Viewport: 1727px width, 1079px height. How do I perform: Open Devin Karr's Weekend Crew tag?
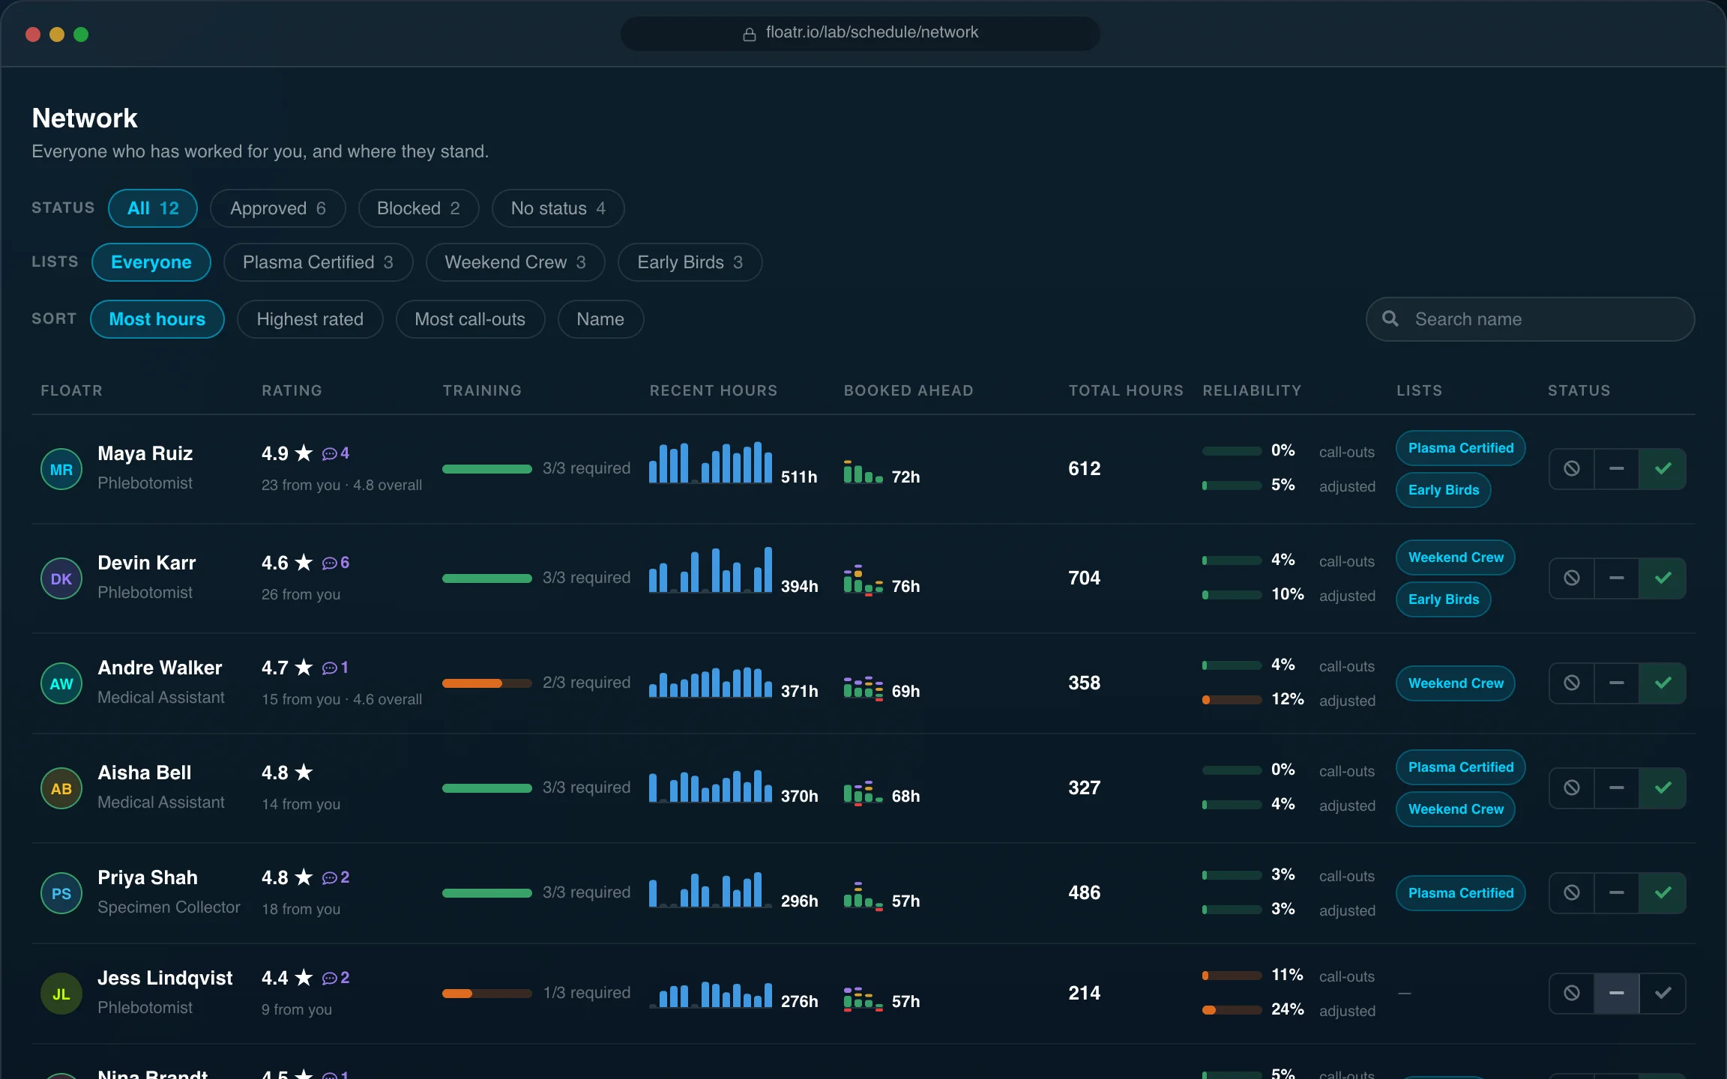(1455, 557)
